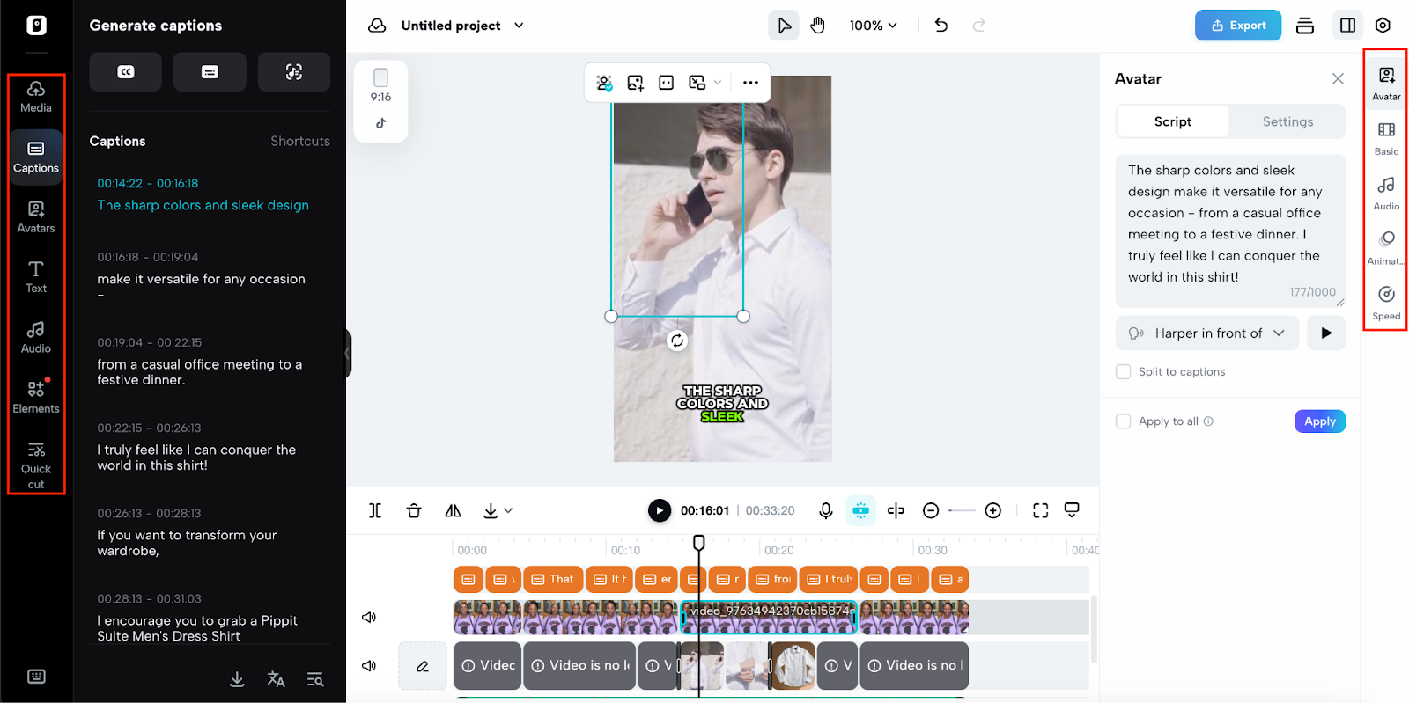Select the 9:16 aspect ratio option
Screen dimensions: 1409x703
click(380, 86)
